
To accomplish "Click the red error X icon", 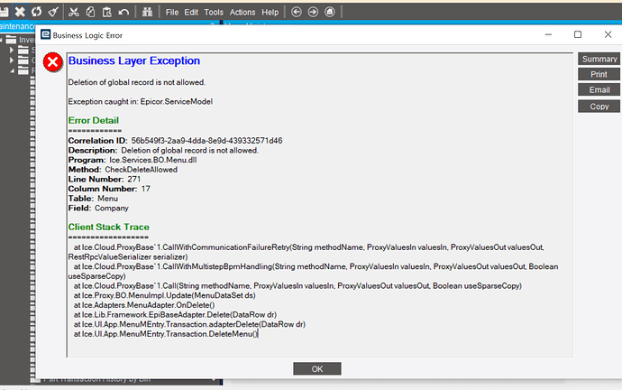I will tap(53, 62).
